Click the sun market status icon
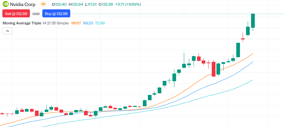Image resolution: width=284 pixels, height=127 pixels. point(43,4)
